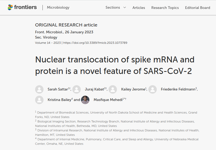Click the Microbiology journal name
216x150 pixels.
58,7
